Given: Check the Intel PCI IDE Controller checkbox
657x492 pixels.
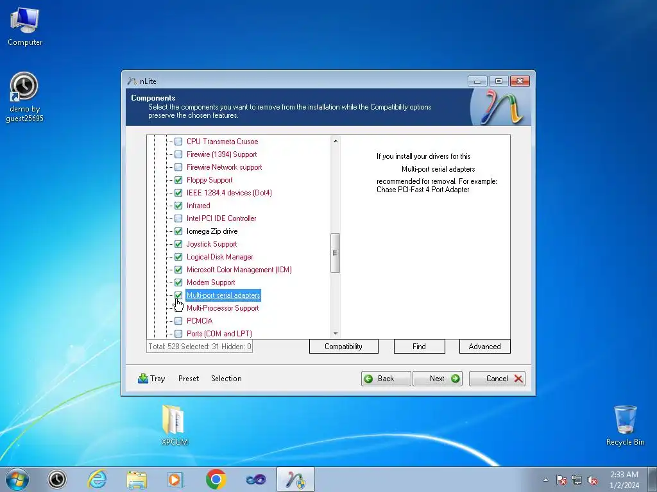Looking at the screenshot, I should 178,218.
